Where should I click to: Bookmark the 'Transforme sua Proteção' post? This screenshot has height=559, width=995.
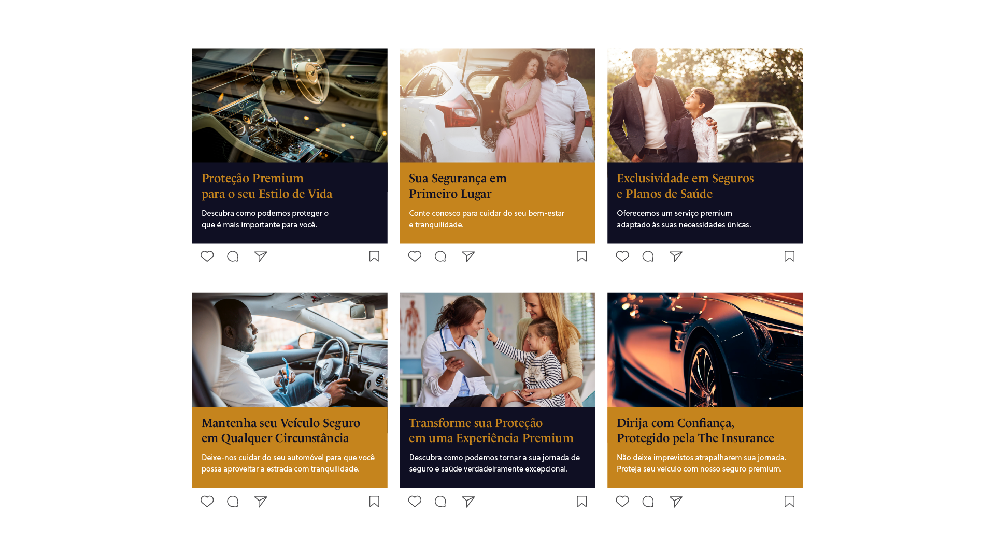point(582,501)
